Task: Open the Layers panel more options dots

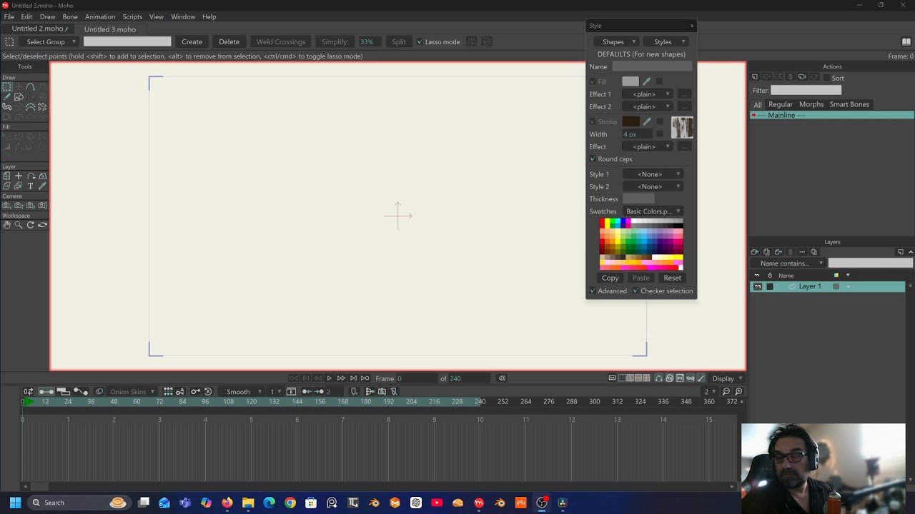Action: [x=802, y=252]
